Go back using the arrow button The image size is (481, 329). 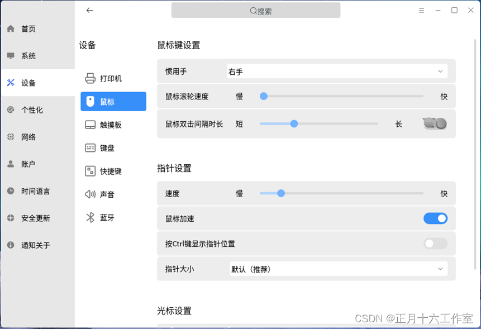point(89,11)
